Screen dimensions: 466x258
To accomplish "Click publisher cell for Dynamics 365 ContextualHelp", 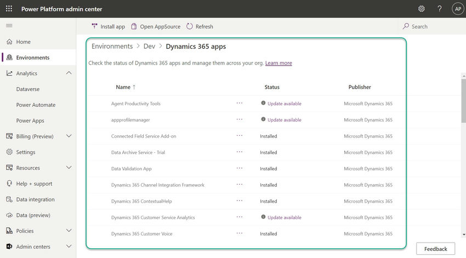I will click(368, 201).
